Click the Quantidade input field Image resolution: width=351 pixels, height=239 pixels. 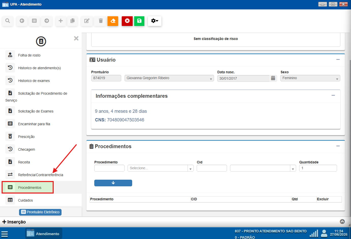(x=318, y=168)
